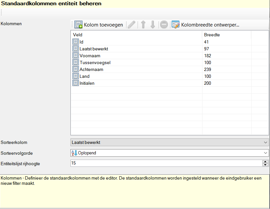This screenshot has width=270, height=209.
Task: Click the Voornaam field icon
Action: pos(76,56)
